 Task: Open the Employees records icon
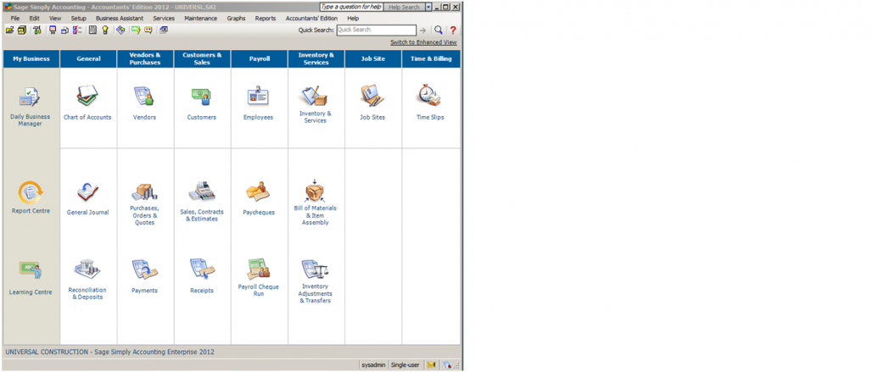pyautogui.click(x=258, y=96)
